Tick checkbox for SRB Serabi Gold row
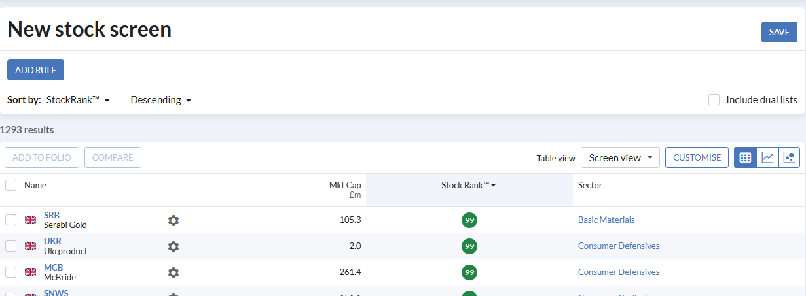 click(x=10, y=220)
